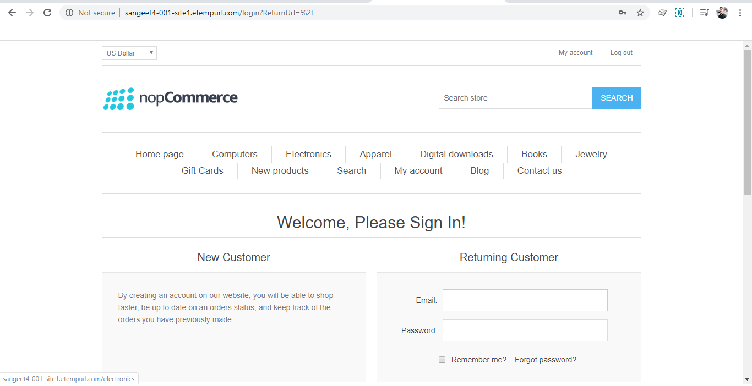Open saved passwords key icon
Image resolution: width=752 pixels, height=386 pixels.
623,13
